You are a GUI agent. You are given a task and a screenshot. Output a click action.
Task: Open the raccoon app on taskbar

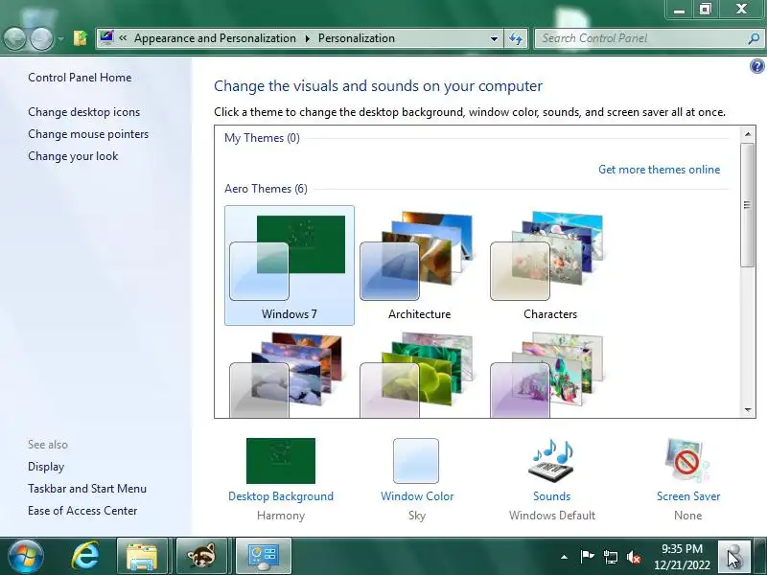coord(201,556)
